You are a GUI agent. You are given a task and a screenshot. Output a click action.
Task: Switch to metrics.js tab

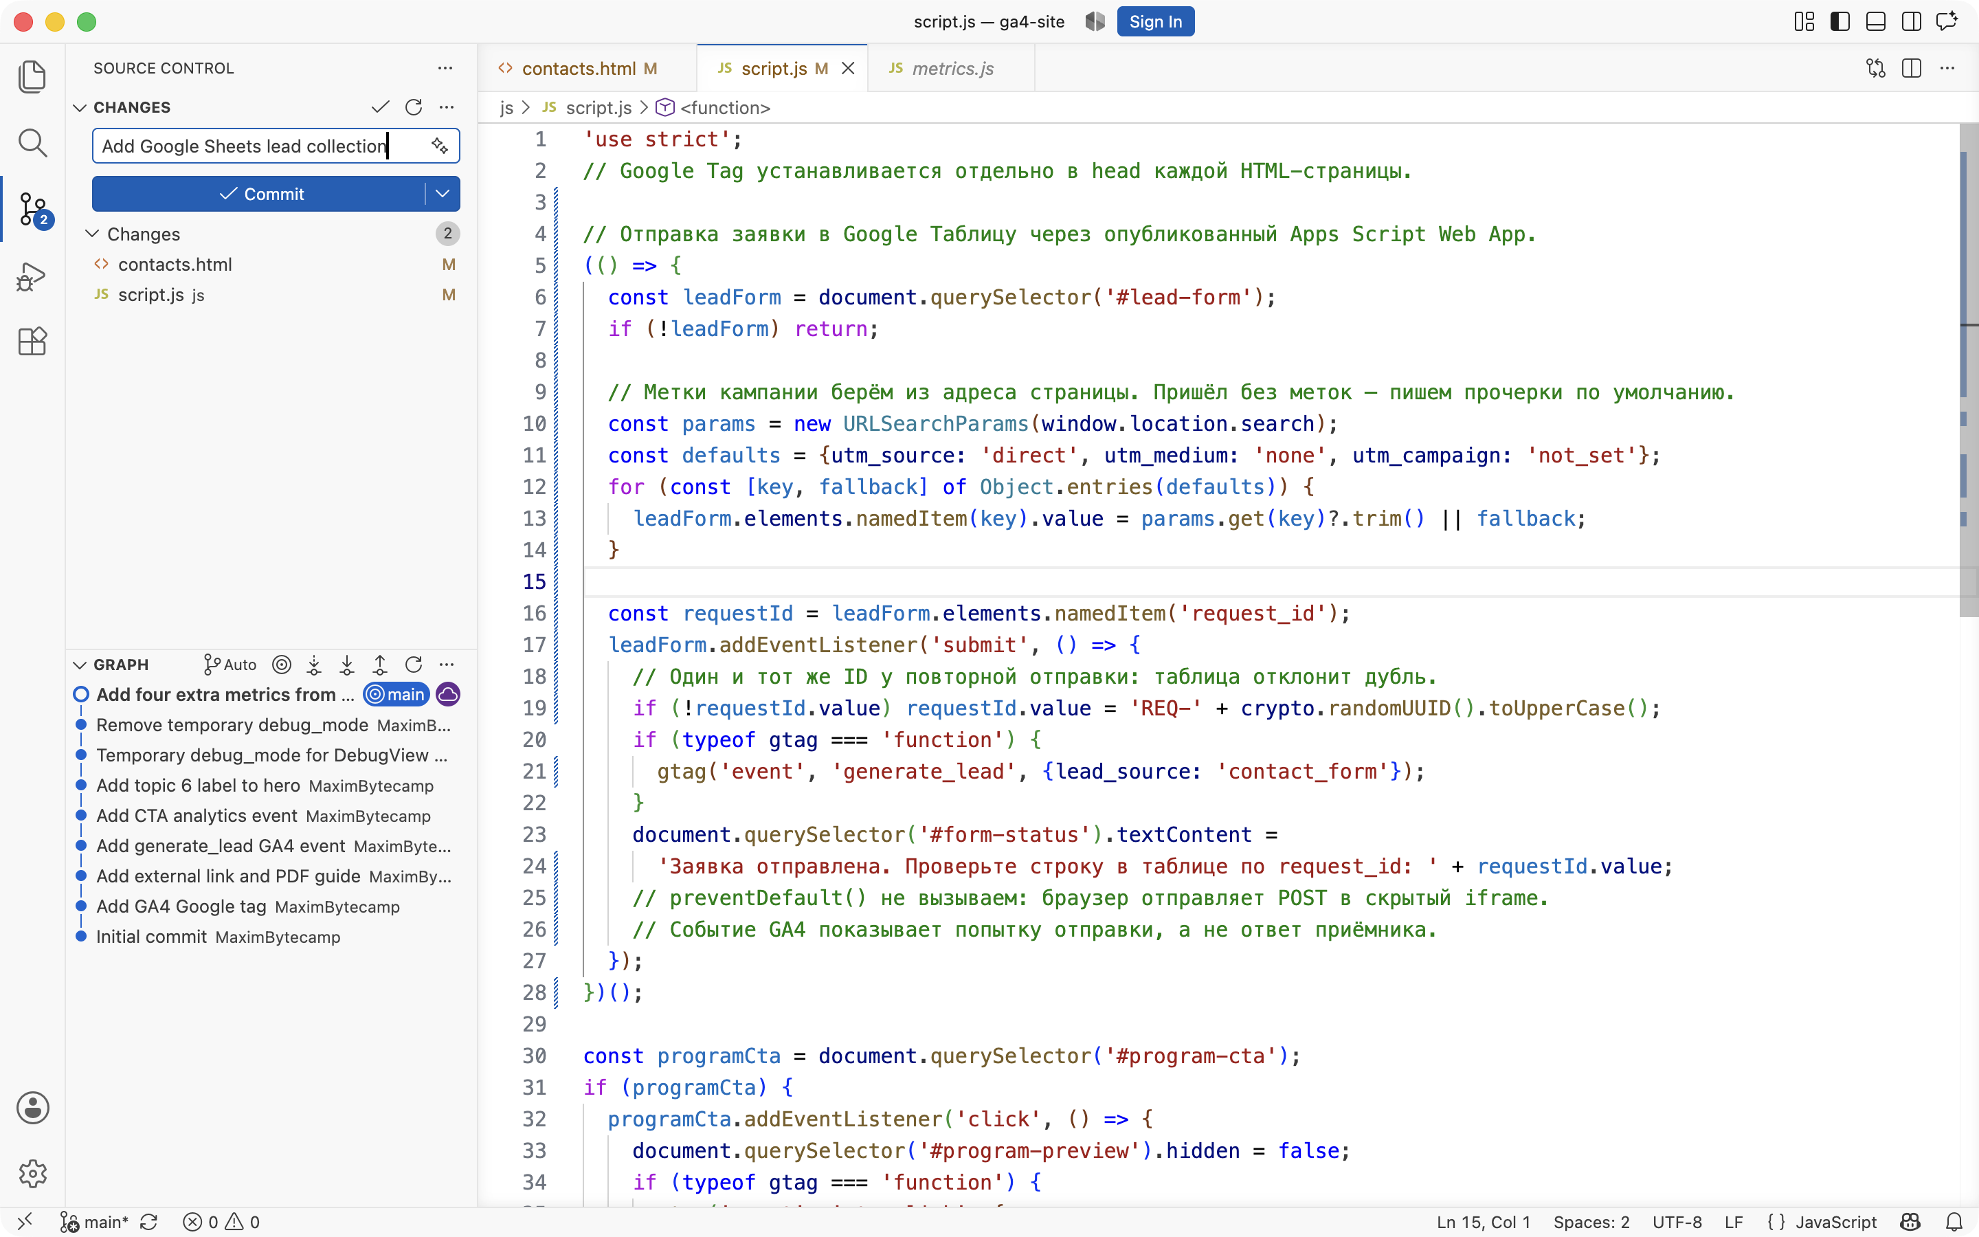[x=951, y=69]
